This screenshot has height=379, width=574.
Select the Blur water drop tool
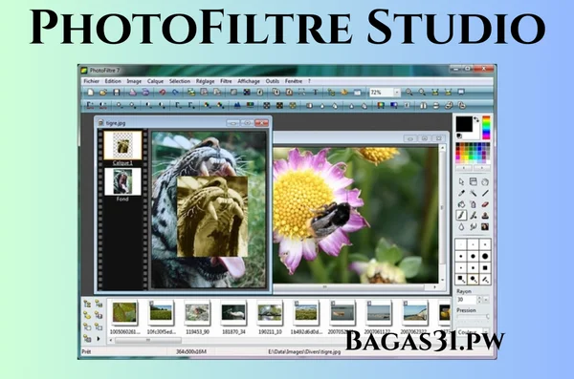(x=461, y=227)
